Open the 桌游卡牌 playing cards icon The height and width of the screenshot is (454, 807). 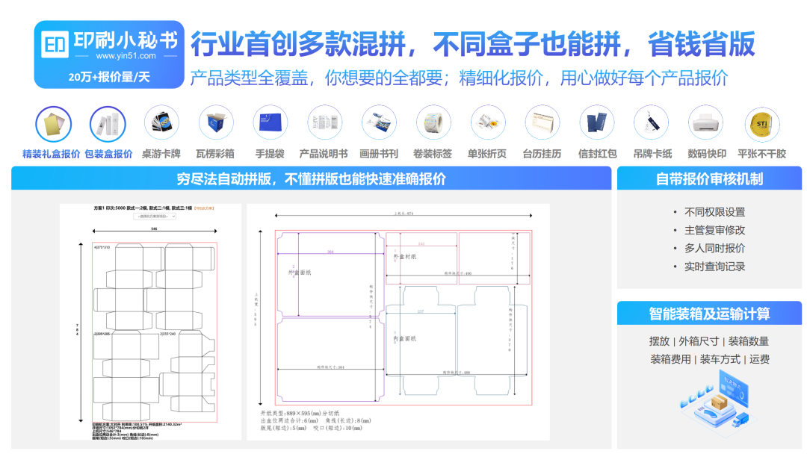(x=161, y=124)
